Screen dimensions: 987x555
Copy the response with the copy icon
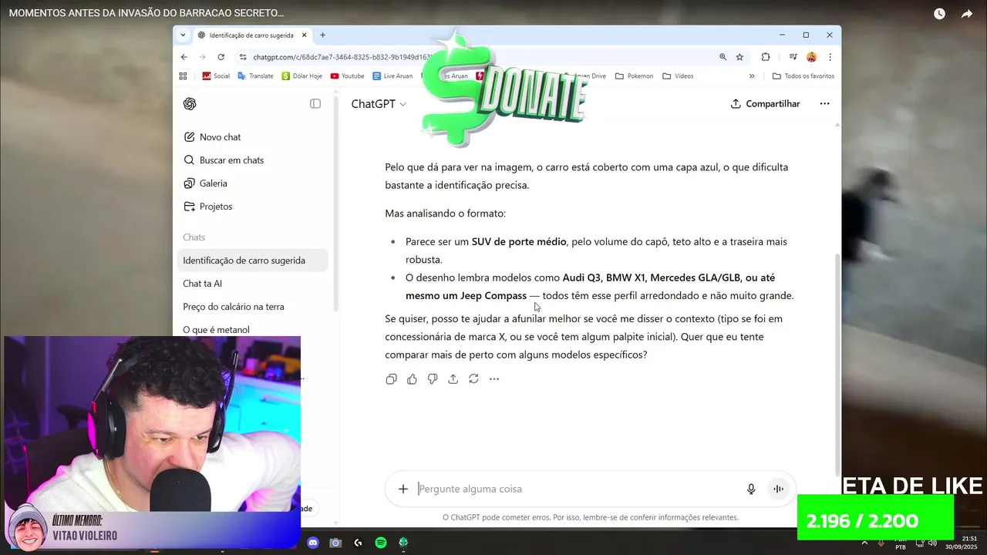pos(391,379)
